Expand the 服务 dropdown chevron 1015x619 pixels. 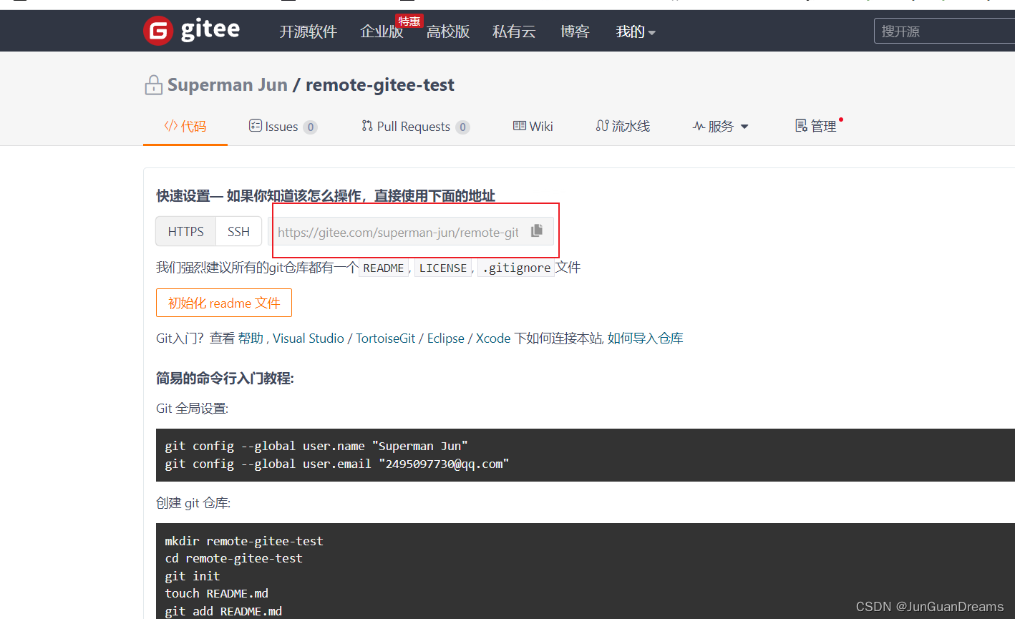coord(744,127)
